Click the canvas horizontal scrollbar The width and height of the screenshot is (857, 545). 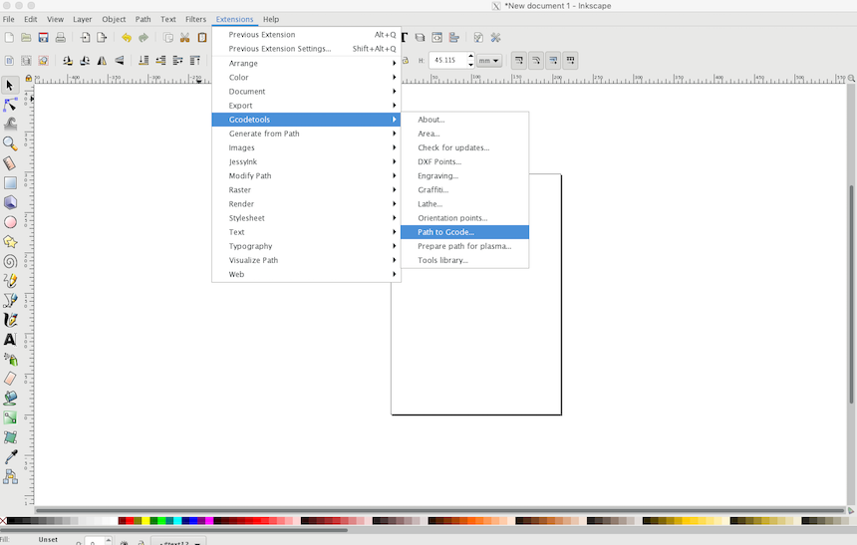coord(440,510)
